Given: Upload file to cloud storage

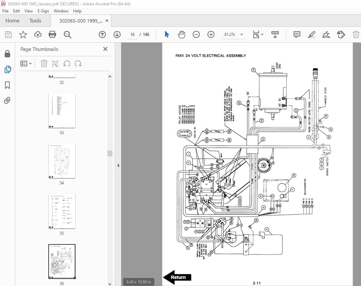Looking at the screenshot, I should (x=38, y=35).
